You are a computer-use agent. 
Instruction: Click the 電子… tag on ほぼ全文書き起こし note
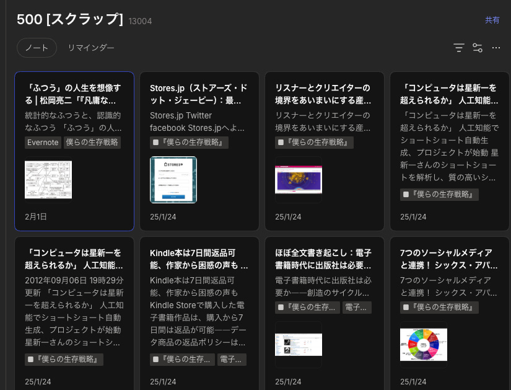tap(357, 307)
